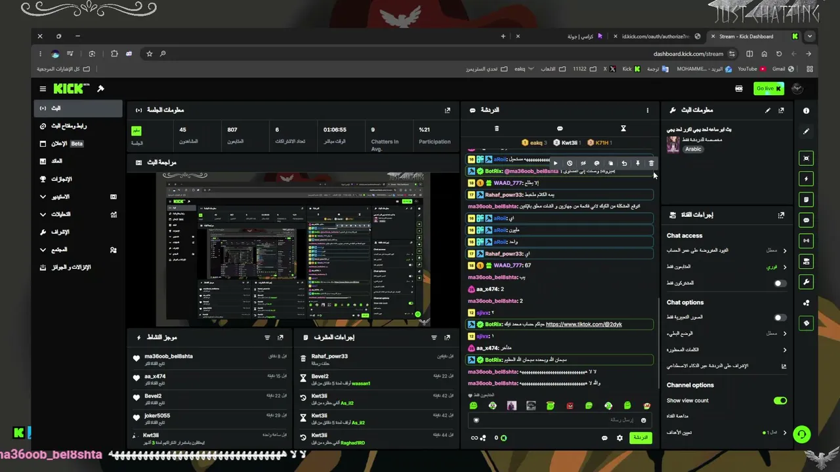
Task: Open العائد in the left sidebar
Action: point(78,161)
